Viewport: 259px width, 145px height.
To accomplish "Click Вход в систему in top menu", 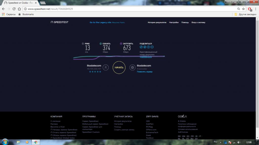I will pyautogui.click(x=198, y=22).
